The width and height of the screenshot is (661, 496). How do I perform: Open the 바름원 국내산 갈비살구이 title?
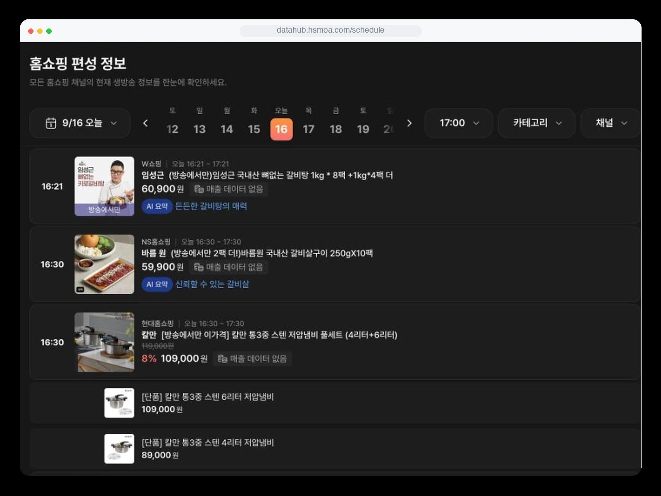[257, 253]
